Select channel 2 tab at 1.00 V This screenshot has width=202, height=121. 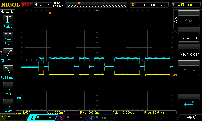coord(42,118)
